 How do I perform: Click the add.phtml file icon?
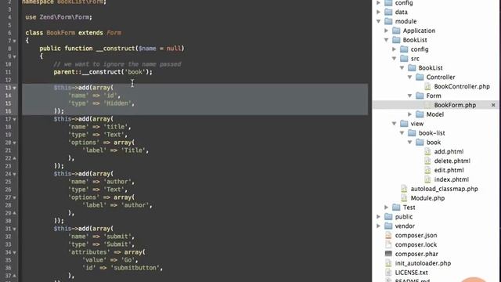point(427,151)
